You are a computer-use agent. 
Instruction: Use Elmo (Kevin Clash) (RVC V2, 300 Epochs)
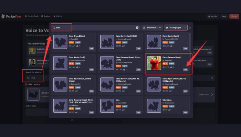click(138, 91)
